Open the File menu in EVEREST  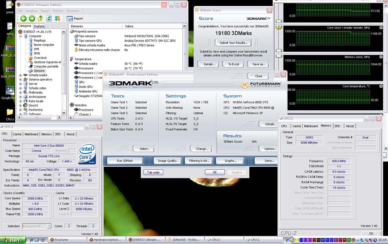tap(20, 11)
